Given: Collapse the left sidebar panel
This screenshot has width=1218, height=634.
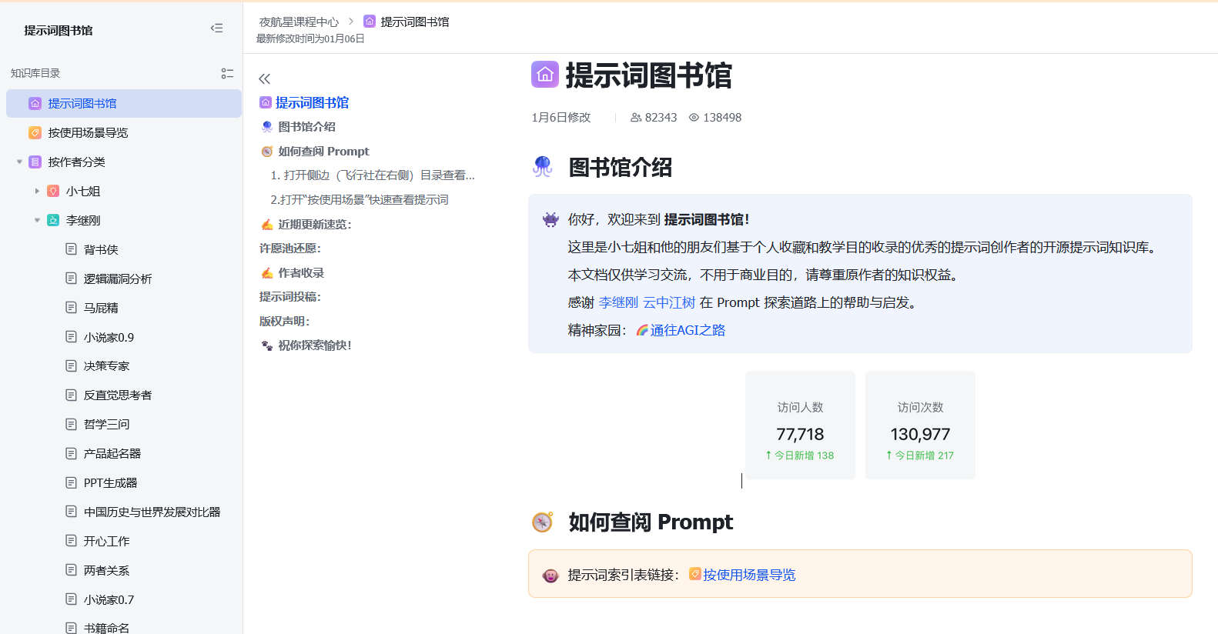Looking at the screenshot, I should [217, 28].
